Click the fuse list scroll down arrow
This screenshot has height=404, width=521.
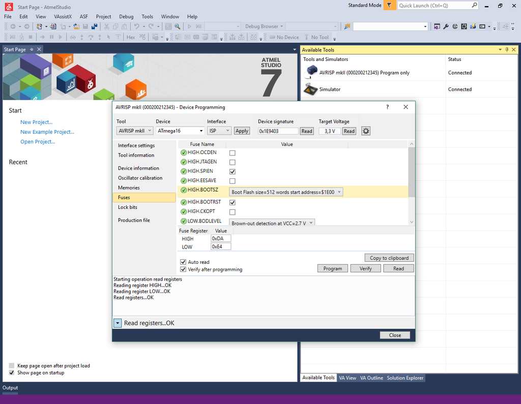[x=411, y=222]
